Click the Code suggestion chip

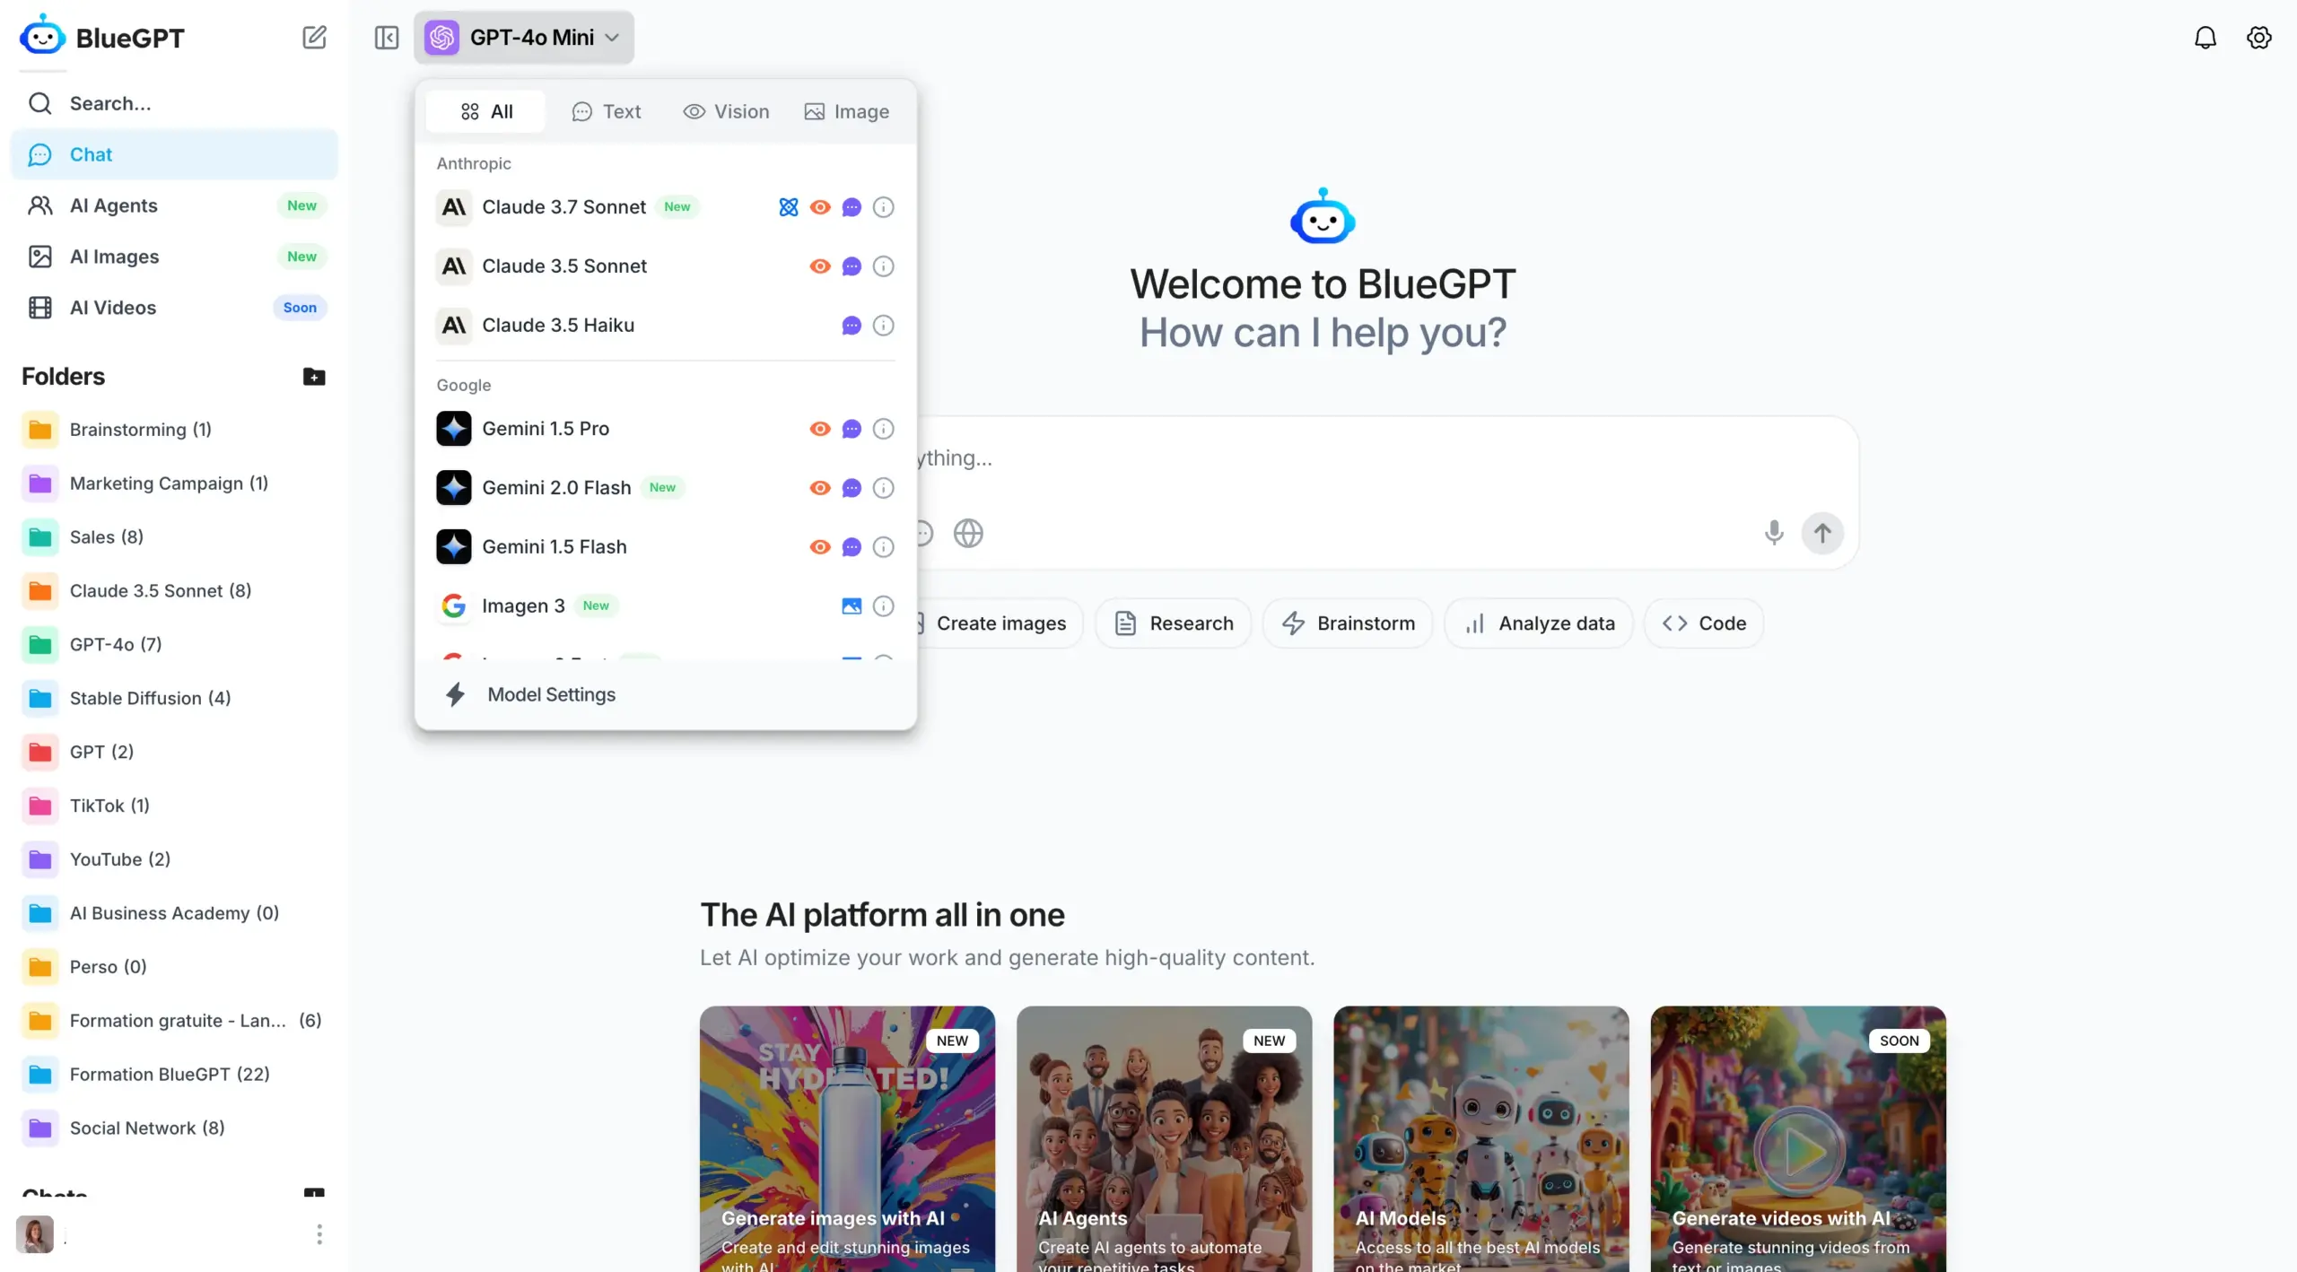point(1704,623)
